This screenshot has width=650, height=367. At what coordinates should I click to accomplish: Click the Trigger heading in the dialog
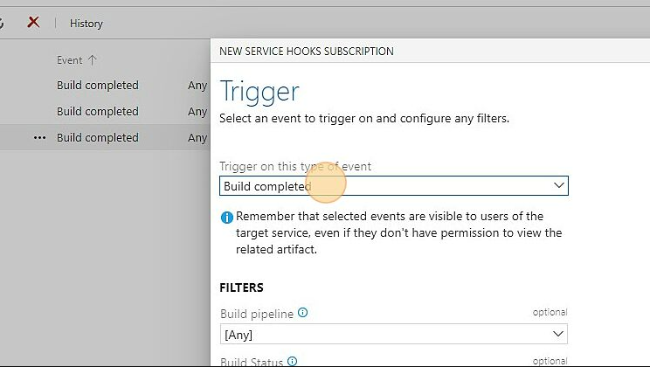(259, 91)
